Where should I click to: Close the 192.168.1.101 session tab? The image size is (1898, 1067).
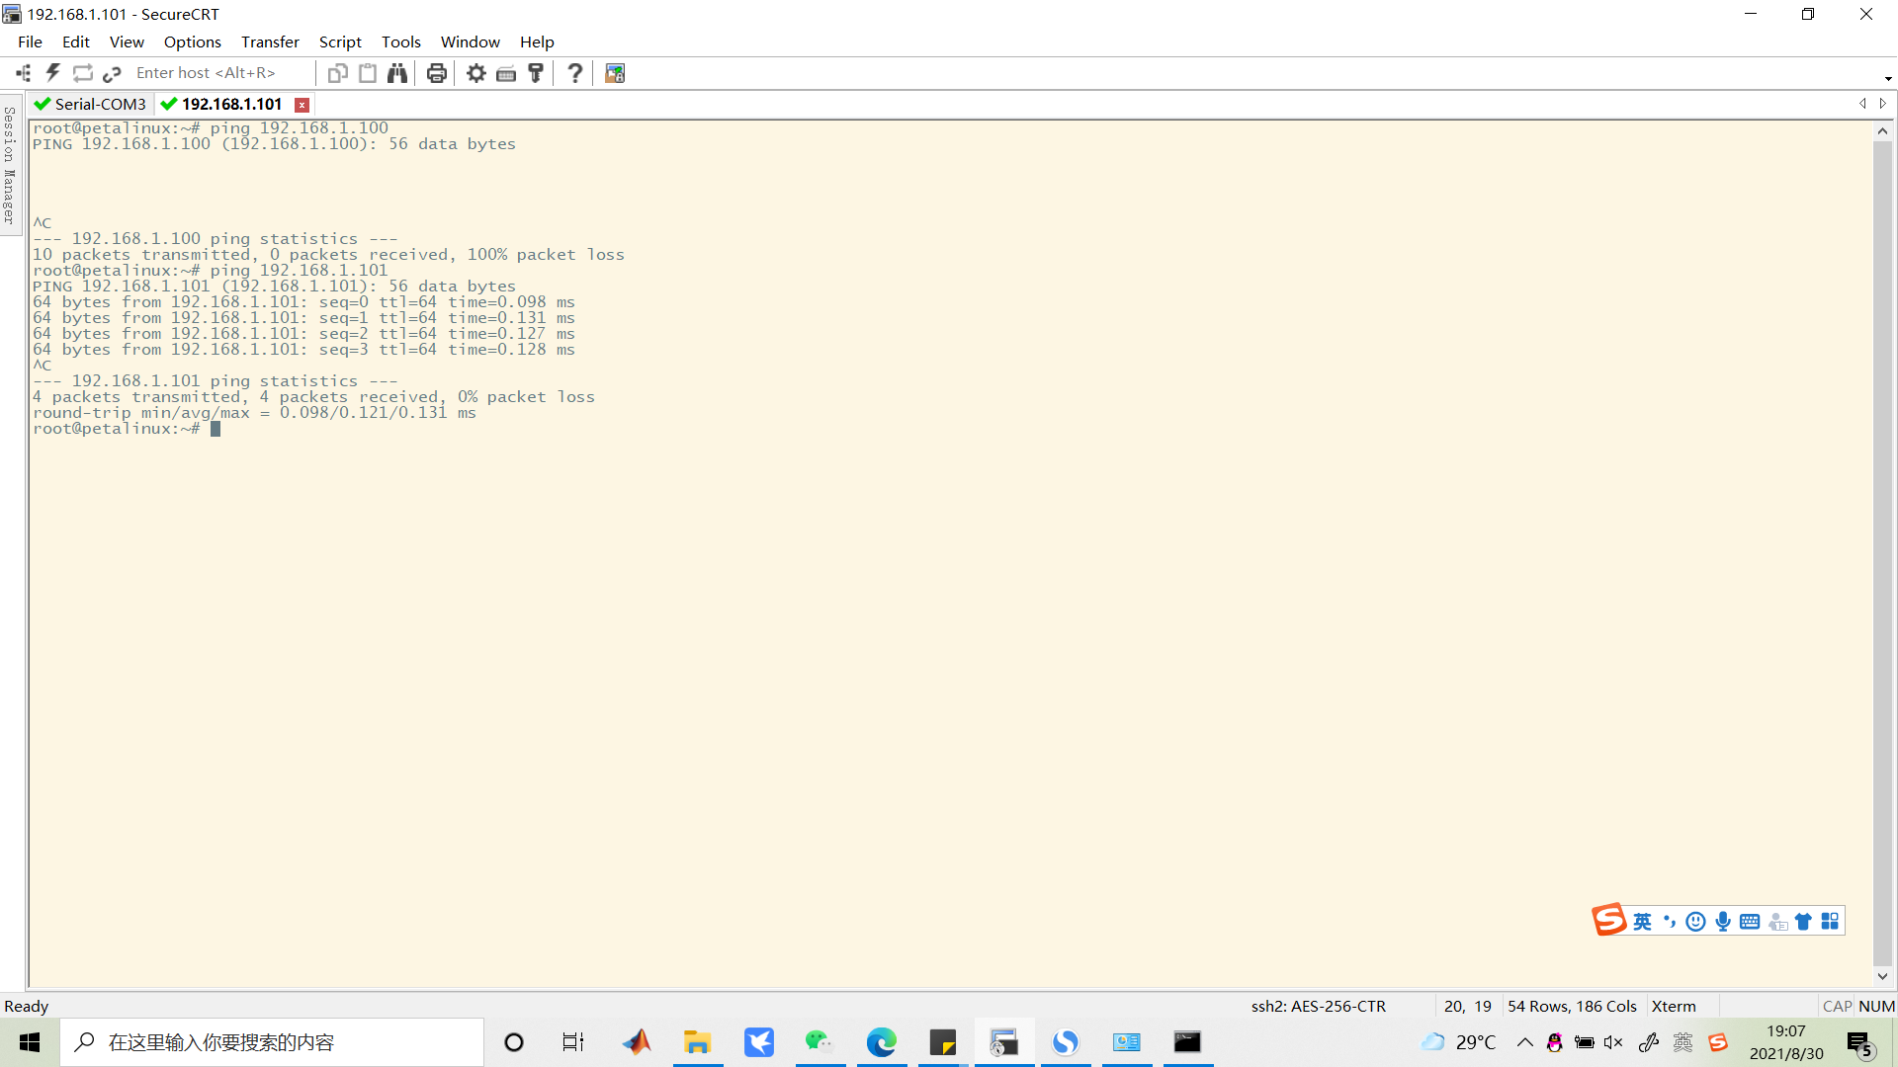tap(302, 105)
